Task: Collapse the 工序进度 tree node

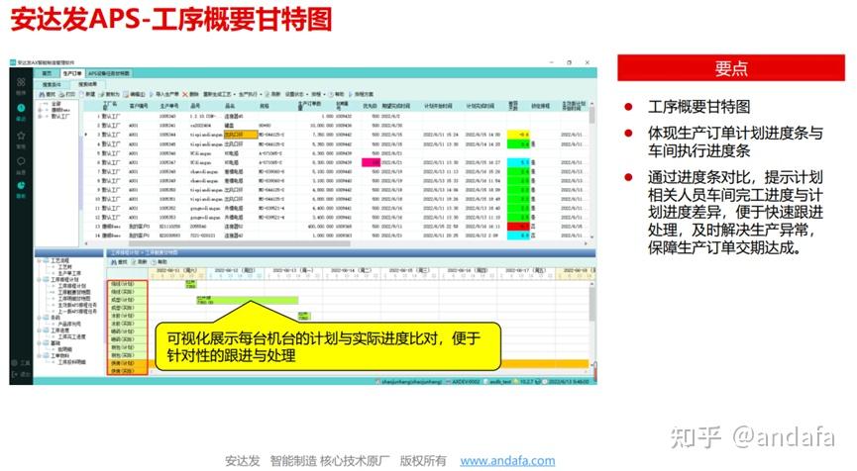Action: tap(40, 330)
